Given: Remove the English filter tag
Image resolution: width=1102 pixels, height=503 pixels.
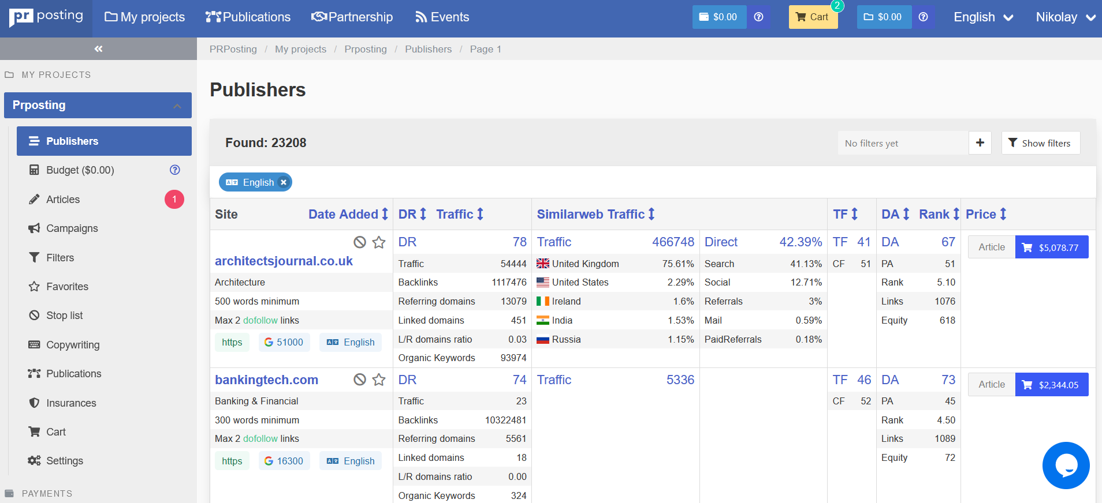Looking at the screenshot, I should click(x=284, y=182).
